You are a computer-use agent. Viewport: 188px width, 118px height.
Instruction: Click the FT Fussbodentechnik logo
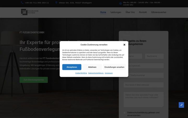coord(30,12)
